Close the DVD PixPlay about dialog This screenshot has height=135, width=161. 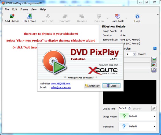pyautogui.click(x=112, y=86)
